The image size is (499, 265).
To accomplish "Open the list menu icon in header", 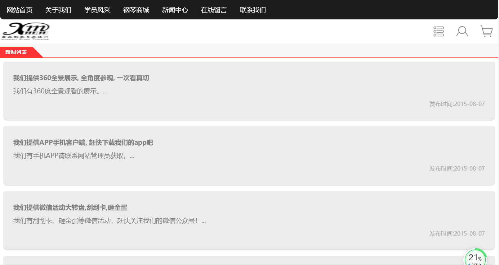I will 438,31.
